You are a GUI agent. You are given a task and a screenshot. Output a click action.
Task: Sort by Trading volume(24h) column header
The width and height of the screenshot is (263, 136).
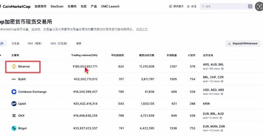[84, 55]
